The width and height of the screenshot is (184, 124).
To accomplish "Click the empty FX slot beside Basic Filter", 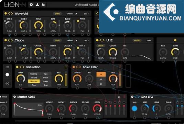I will coord(128,76).
